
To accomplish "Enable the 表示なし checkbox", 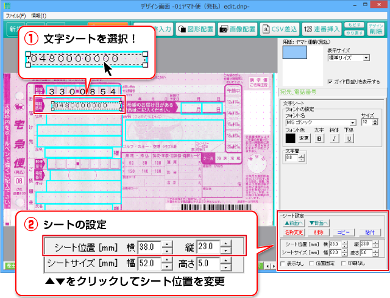I will point(283,263).
